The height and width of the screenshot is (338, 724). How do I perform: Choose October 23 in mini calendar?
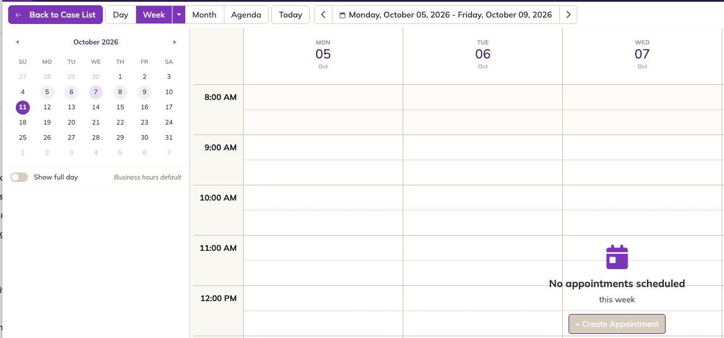click(144, 122)
